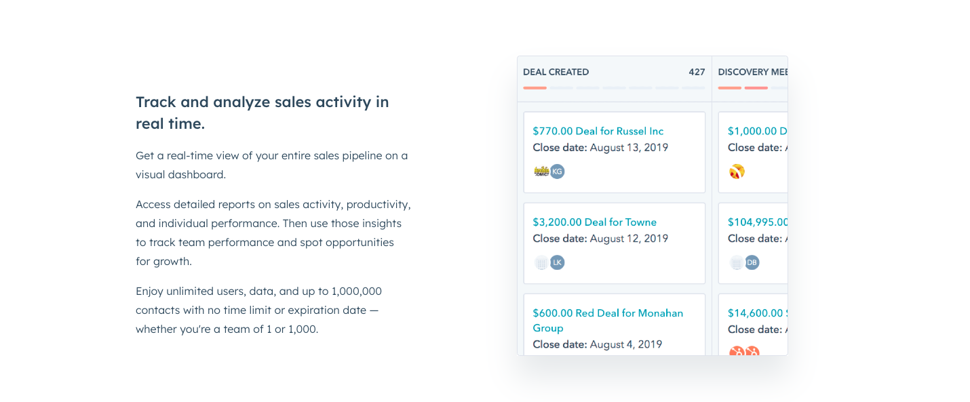Screen dimensions: 970x402
Task: Click the Archie Comics company logo icon
Action: click(x=541, y=172)
